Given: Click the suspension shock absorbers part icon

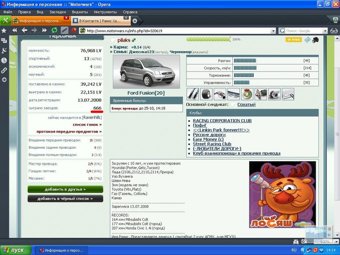Looking at the screenshot, I should (x=193, y=94).
